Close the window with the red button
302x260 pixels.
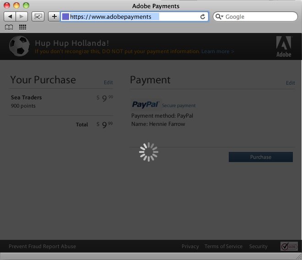click(x=7, y=5)
